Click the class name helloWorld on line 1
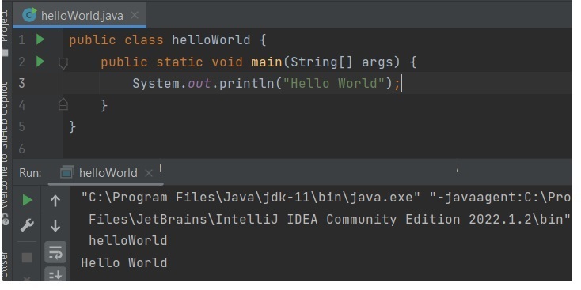This screenshot has height=290, width=581. click(x=211, y=40)
